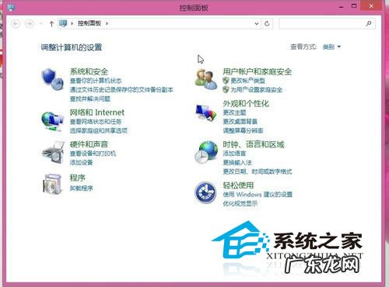Image resolution: width=389 pixels, height=287 pixels.
Task: Open 更改主题 link
Action: click(x=234, y=112)
